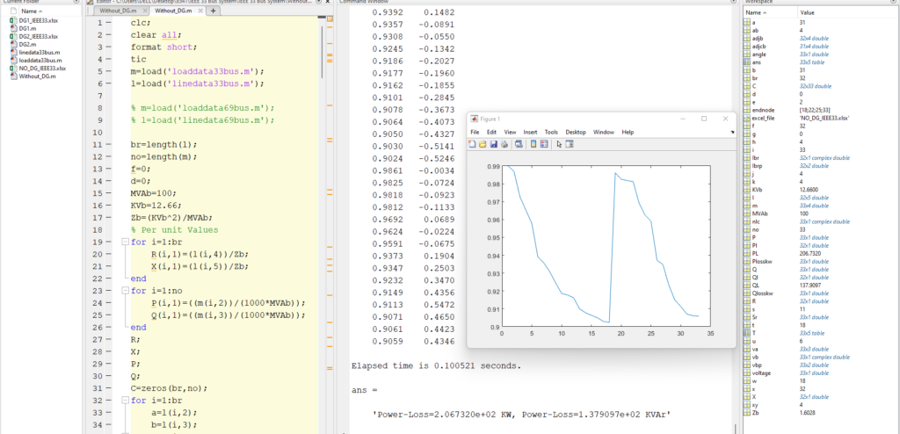This screenshot has width=900, height=434.
Task: Click the icon beside workspace variable adjb
Action: pos(747,38)
